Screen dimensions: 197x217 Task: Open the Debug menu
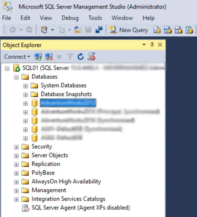coord(70,18)
